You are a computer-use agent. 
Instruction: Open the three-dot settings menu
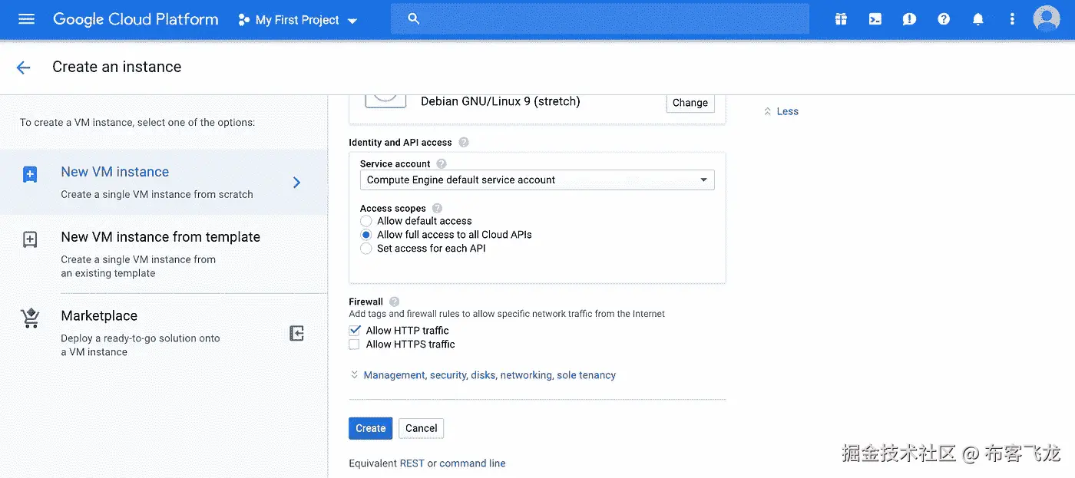[1012, 19]
